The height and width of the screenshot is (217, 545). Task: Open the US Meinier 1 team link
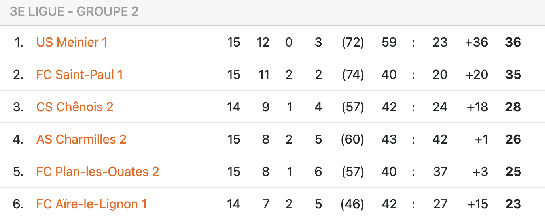(x=72, y=42)
